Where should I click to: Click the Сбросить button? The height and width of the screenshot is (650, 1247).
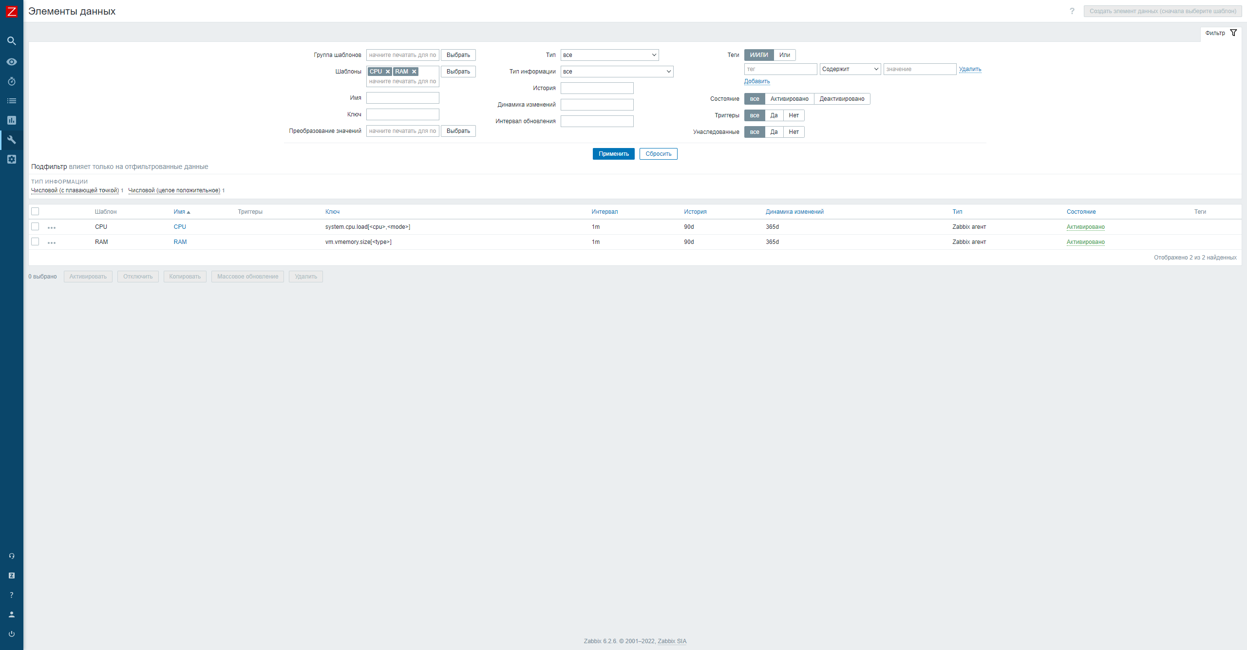(x=658, y=154)
